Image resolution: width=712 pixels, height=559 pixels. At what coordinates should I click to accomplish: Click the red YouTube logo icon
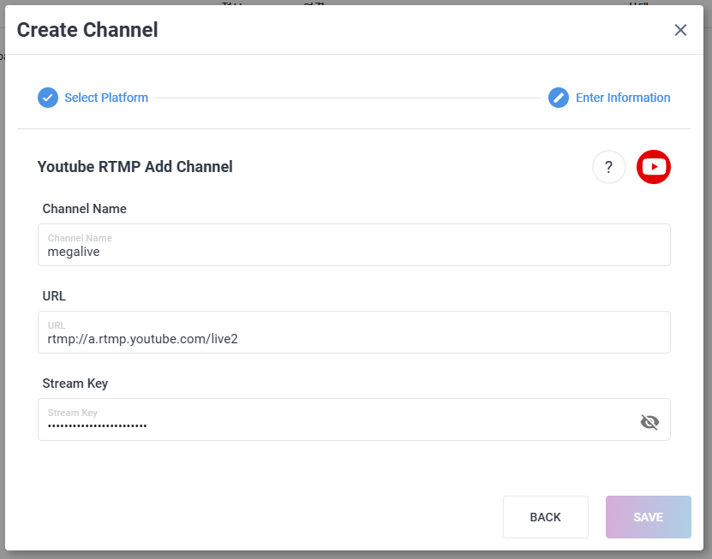pos(654,167)
